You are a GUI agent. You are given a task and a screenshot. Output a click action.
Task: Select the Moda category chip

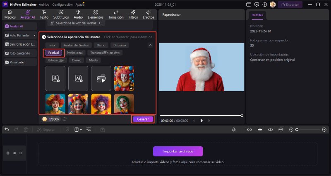[93, 60]
